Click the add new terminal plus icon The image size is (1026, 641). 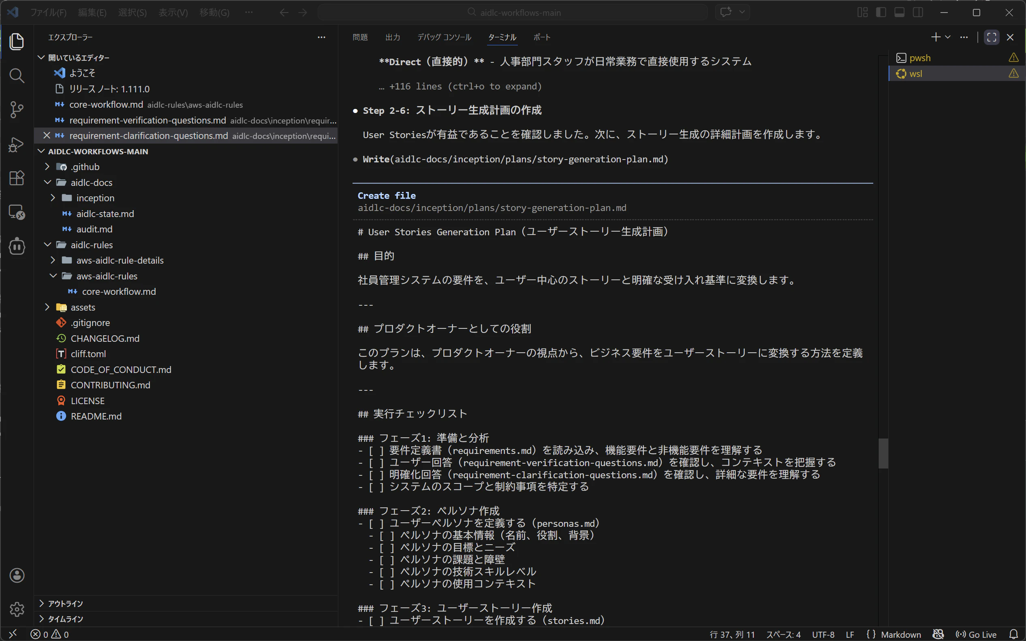pyautogui.click(x=935, y=37)
